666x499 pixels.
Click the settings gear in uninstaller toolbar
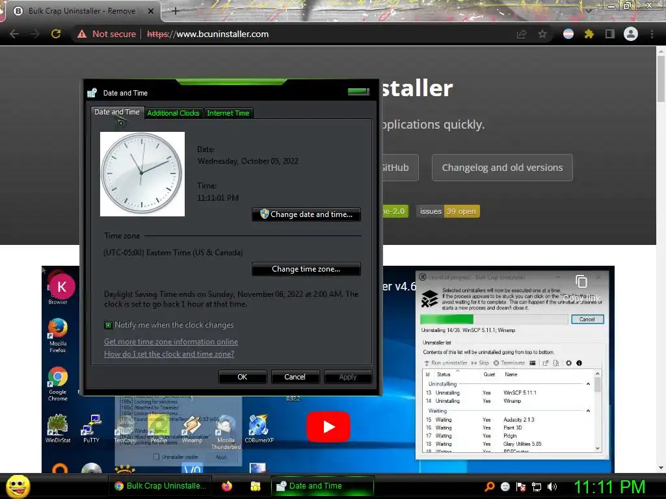568,363
